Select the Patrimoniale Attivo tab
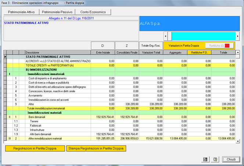 pos(21,12)
